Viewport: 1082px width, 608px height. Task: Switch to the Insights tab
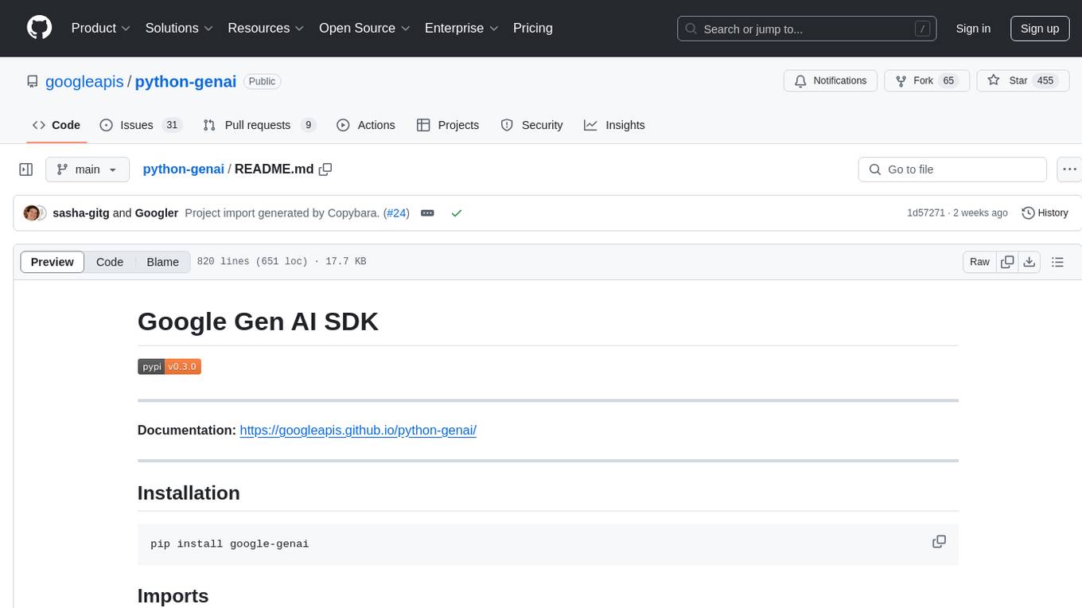614,125
